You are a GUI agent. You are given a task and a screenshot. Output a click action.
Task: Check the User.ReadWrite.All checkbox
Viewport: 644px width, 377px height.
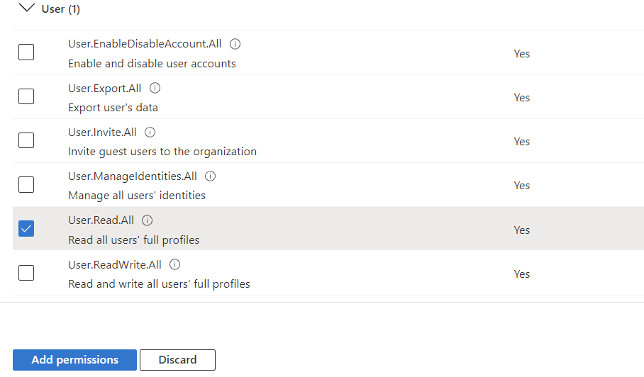(x=26, y=273)
